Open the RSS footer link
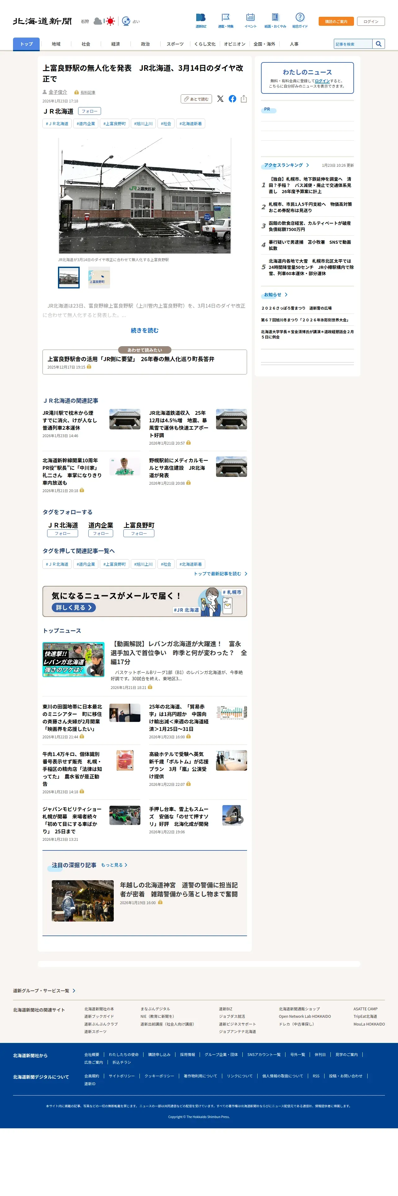This screenshot has width=398, height=1196. pos(316,1076)
